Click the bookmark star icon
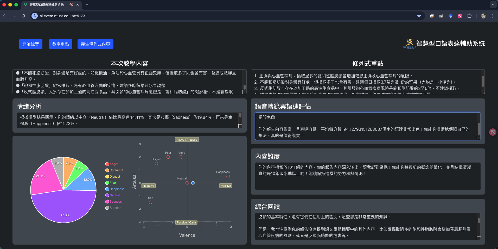The image size is (498, 249). pos(419,16)
